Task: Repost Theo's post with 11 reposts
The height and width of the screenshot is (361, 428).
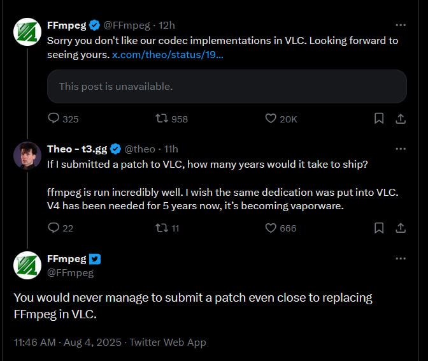Action: click(x=162, y=228)
